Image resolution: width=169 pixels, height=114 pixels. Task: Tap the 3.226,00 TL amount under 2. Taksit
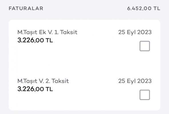pos(35,89)
